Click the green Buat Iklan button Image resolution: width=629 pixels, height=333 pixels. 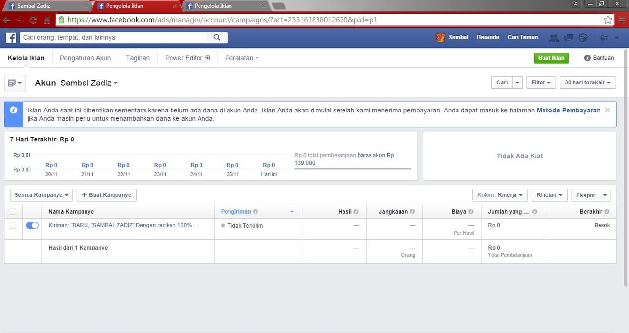coord(551,58)
